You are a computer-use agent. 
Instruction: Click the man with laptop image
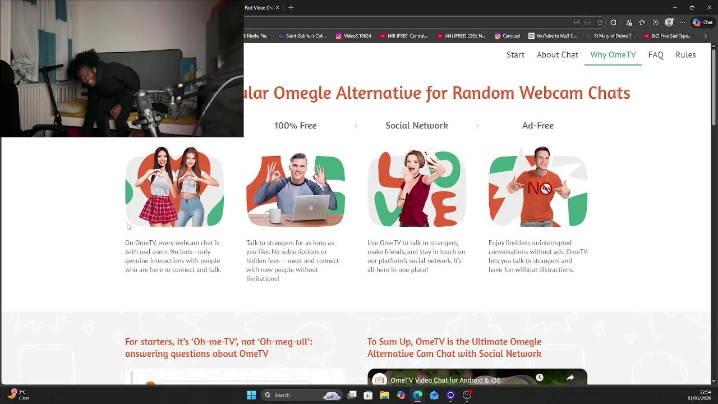pyautogui.click(x=296, y=189)
